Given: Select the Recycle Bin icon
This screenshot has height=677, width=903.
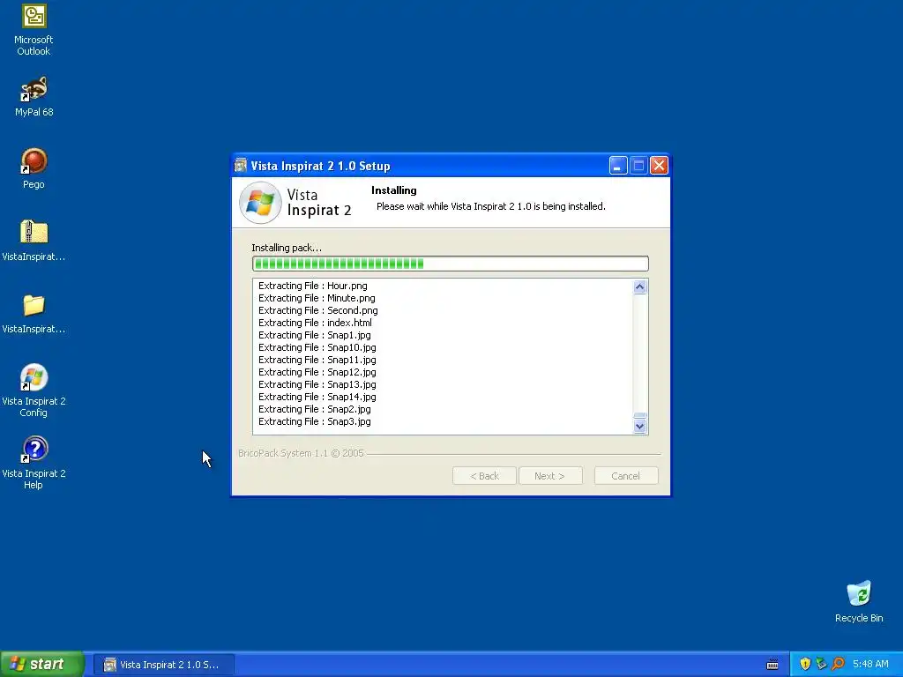Looking at the screenshot, I should coord(859,601).
